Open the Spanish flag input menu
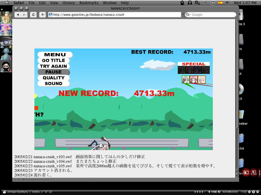 click(x=220, y=3)
